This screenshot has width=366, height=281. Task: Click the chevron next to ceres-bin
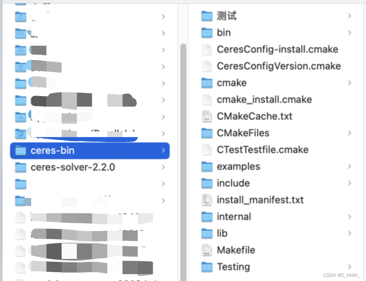coord(163,150)
